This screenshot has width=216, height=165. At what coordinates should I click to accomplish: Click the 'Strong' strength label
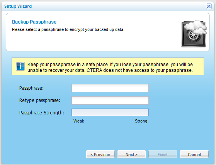pyautogui.click(x=141, y=121)
